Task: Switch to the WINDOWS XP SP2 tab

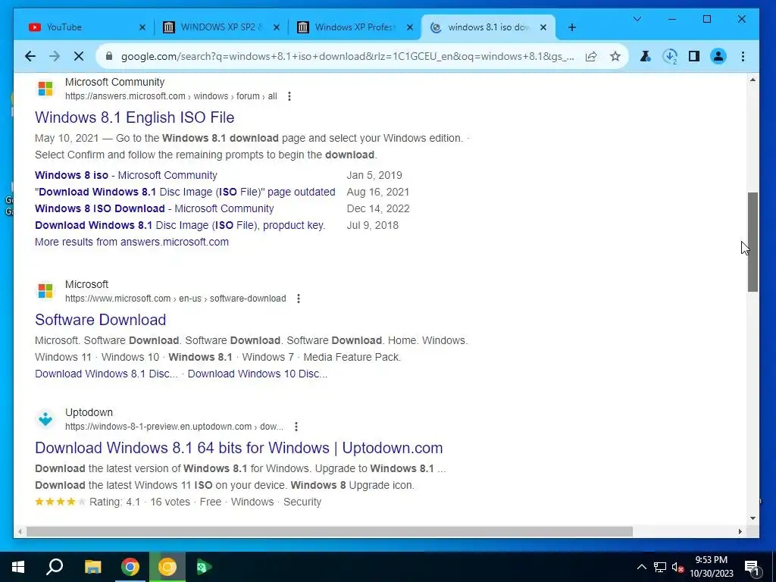Action: click(x=221, y=27)
